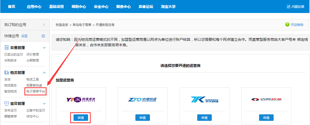Click 菜鸟电子面单 in the breadcrumb
310x125 pixels.
pos(82,25)
